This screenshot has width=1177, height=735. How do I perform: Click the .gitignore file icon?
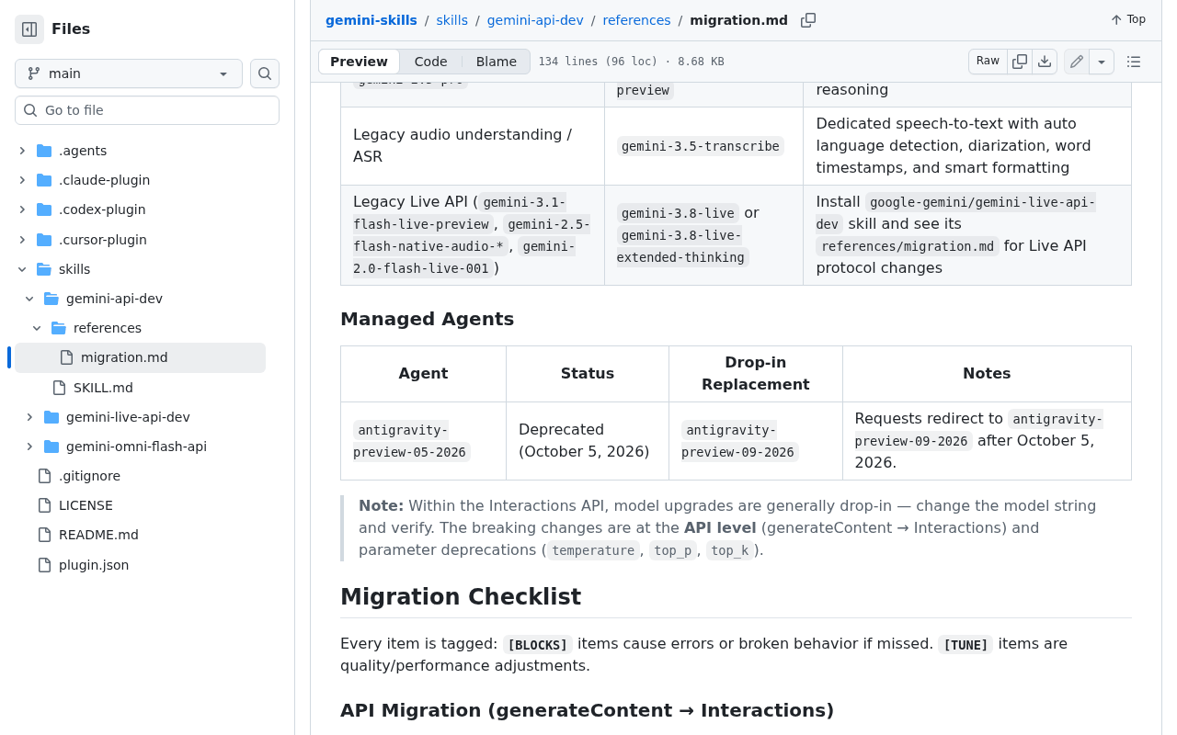click(44, 476)
